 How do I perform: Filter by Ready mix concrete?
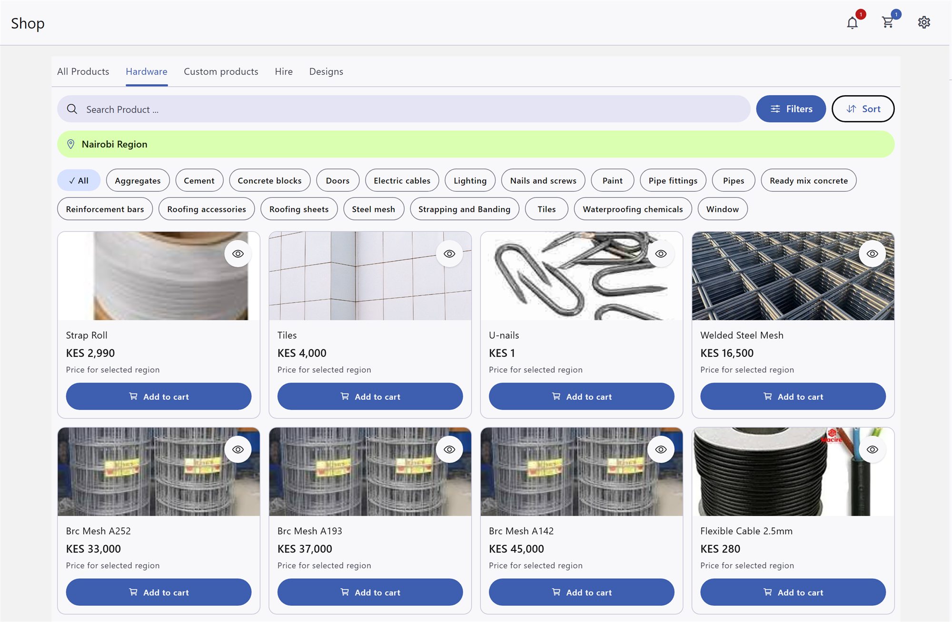[808, 180]
